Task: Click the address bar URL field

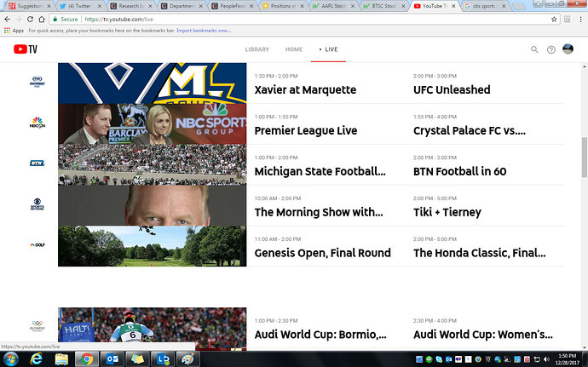Action: click(x=303, y=19)
